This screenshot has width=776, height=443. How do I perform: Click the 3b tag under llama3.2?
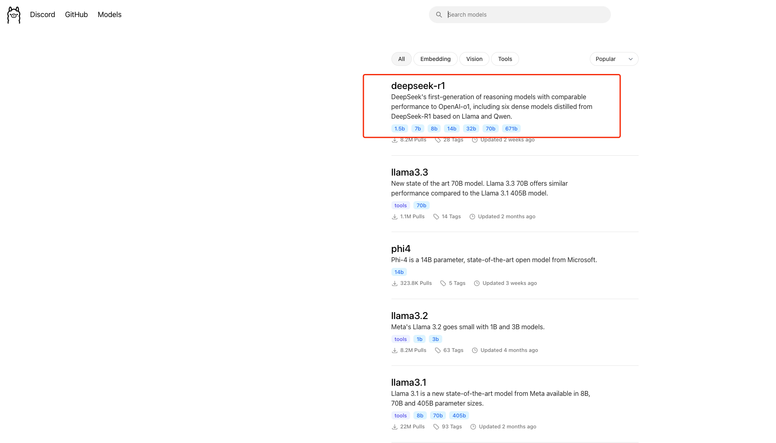[435, 339]
